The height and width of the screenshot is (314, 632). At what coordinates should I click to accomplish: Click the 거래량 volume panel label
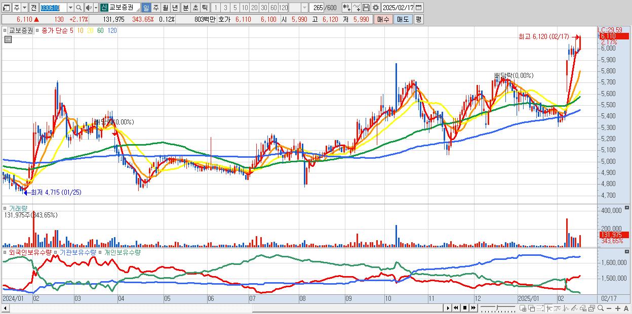point(18,208)
